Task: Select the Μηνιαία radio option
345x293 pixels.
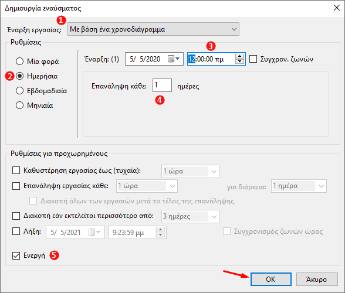Action: (x=19, y=105)
